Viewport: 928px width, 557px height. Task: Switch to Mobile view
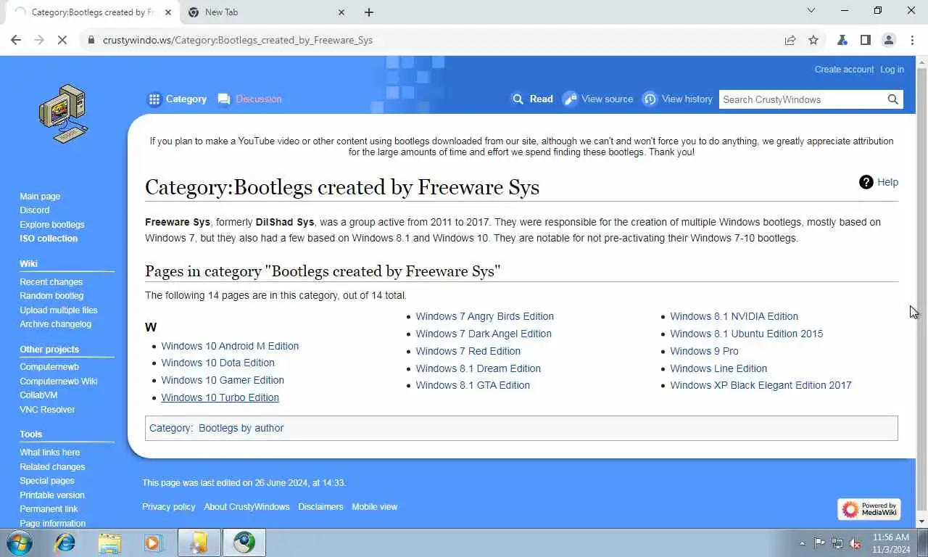click(x=374, y=507)
